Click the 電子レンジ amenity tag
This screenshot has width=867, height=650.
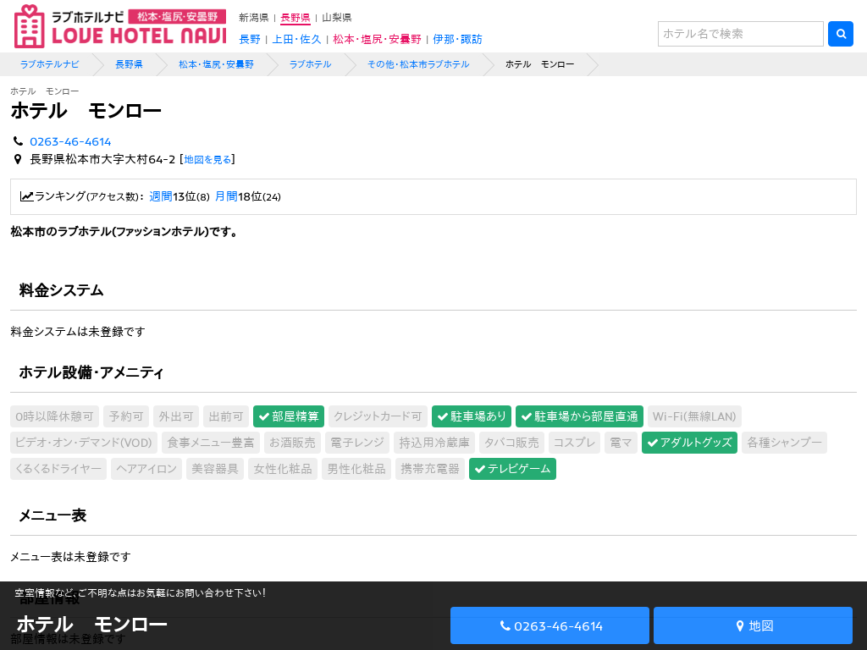click(x=357, y=443)
